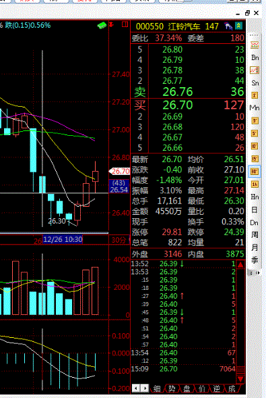The height and width of the screenshot is (398, 266).
Task: Switch to monthly 月 chart
Action: pos(255,247)
